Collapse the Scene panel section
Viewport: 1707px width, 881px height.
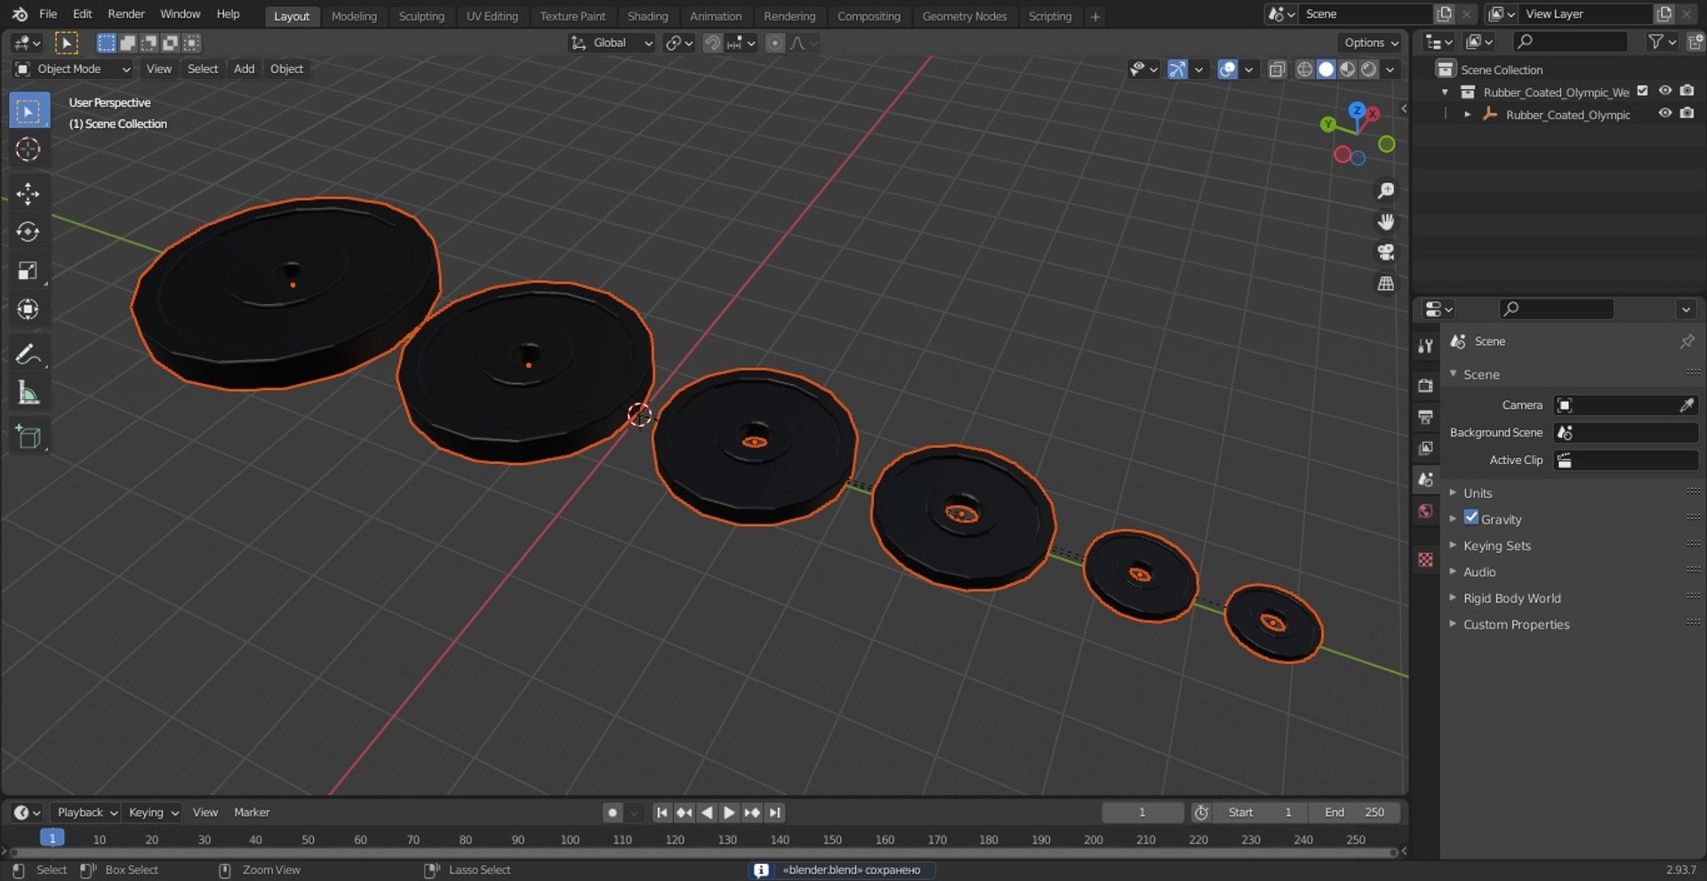[x=1481, y=374]
